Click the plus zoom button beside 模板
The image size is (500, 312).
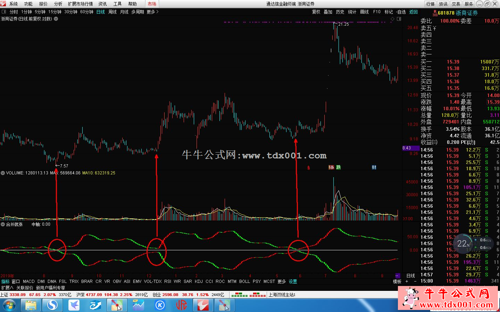(x=407, y=281)
